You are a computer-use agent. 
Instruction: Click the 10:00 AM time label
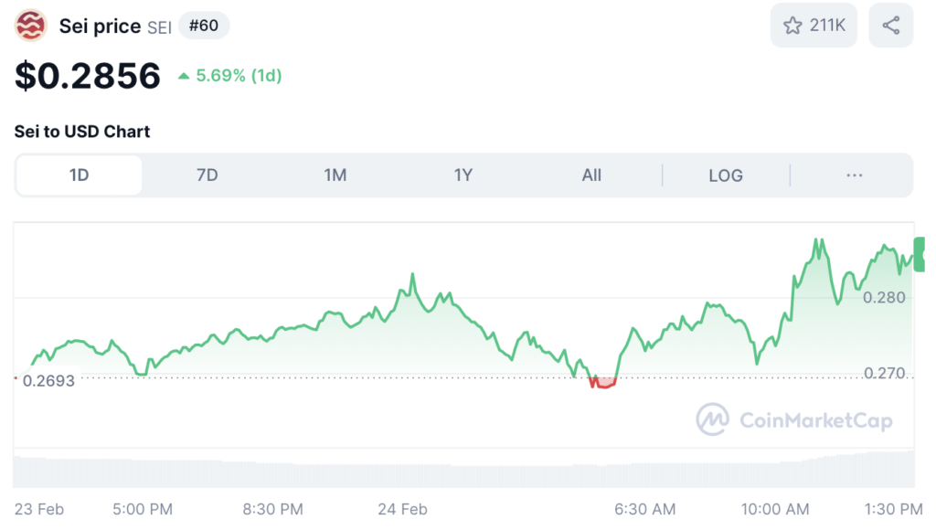(775, 509)
